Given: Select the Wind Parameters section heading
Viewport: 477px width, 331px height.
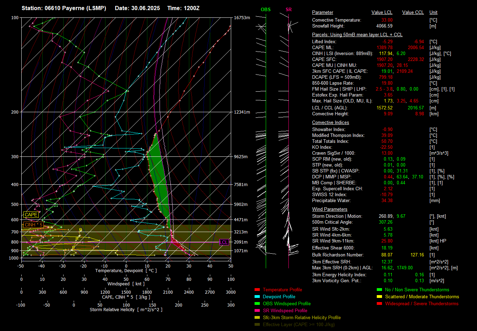Looking at the screenshot, I should point(329,209).
